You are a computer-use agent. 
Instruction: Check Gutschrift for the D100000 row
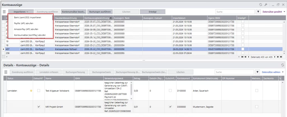click(x=170, y=91)
